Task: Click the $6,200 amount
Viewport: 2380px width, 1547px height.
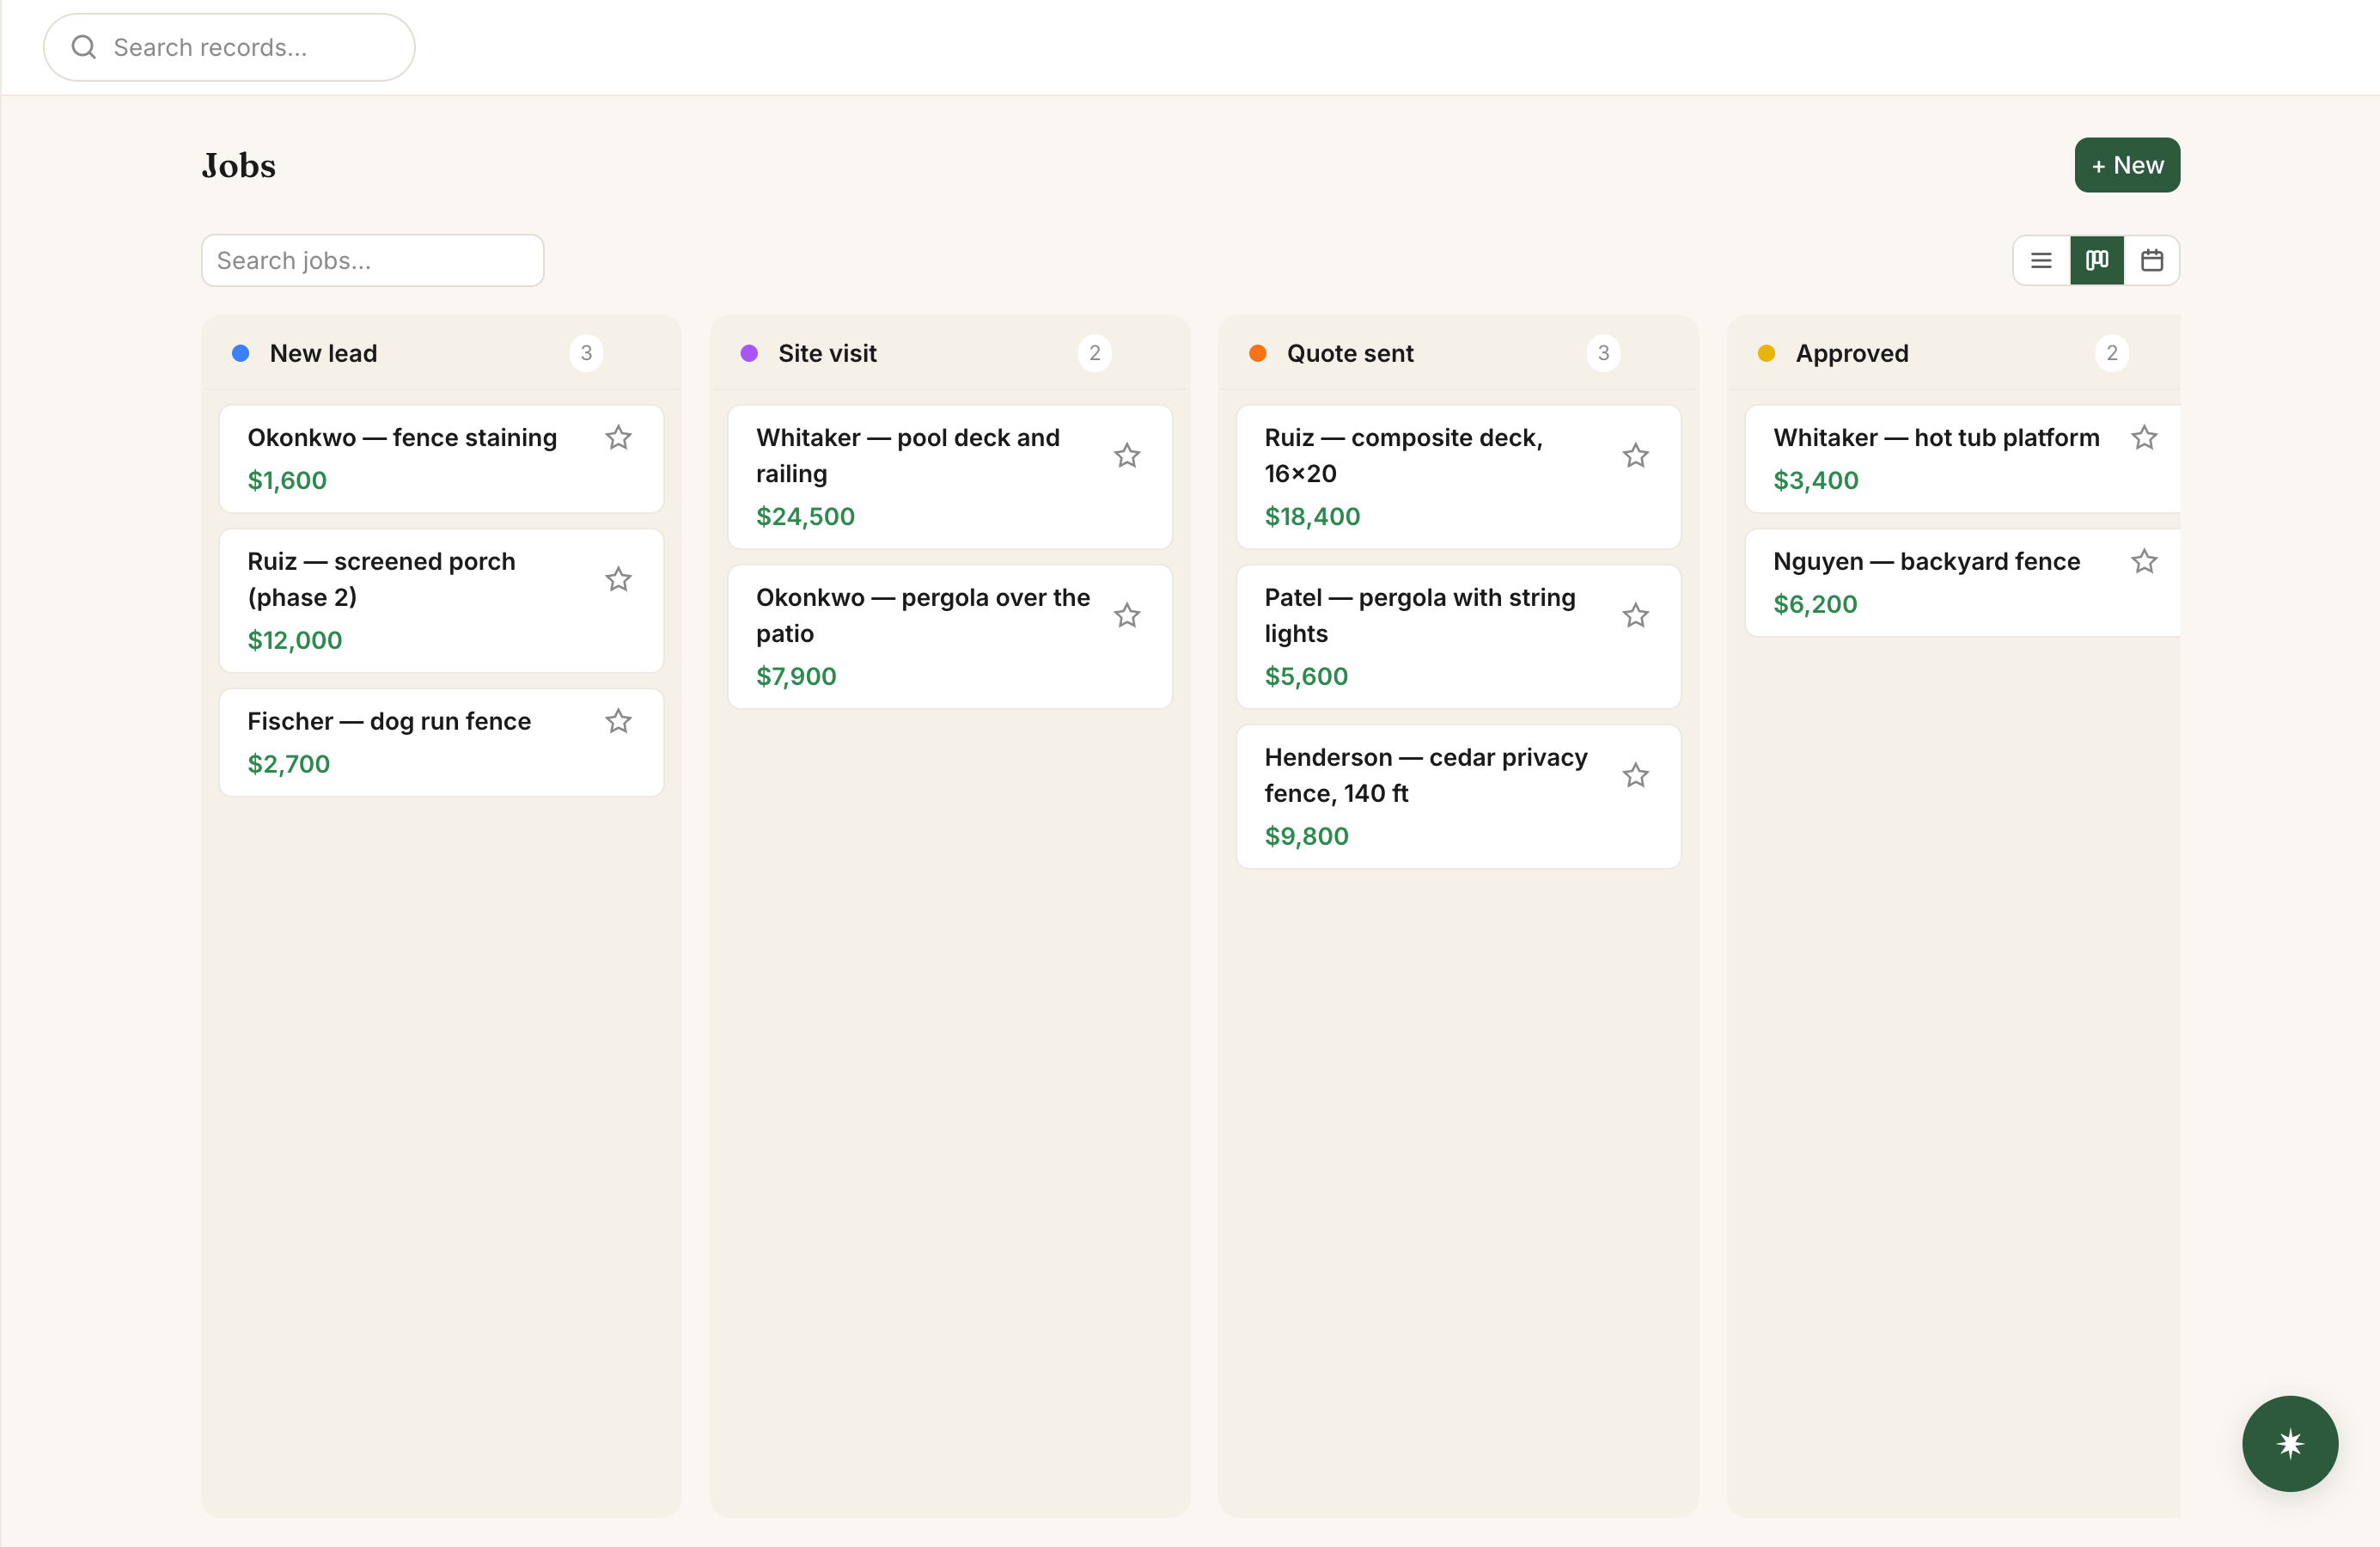Action: click(1815, 605)
